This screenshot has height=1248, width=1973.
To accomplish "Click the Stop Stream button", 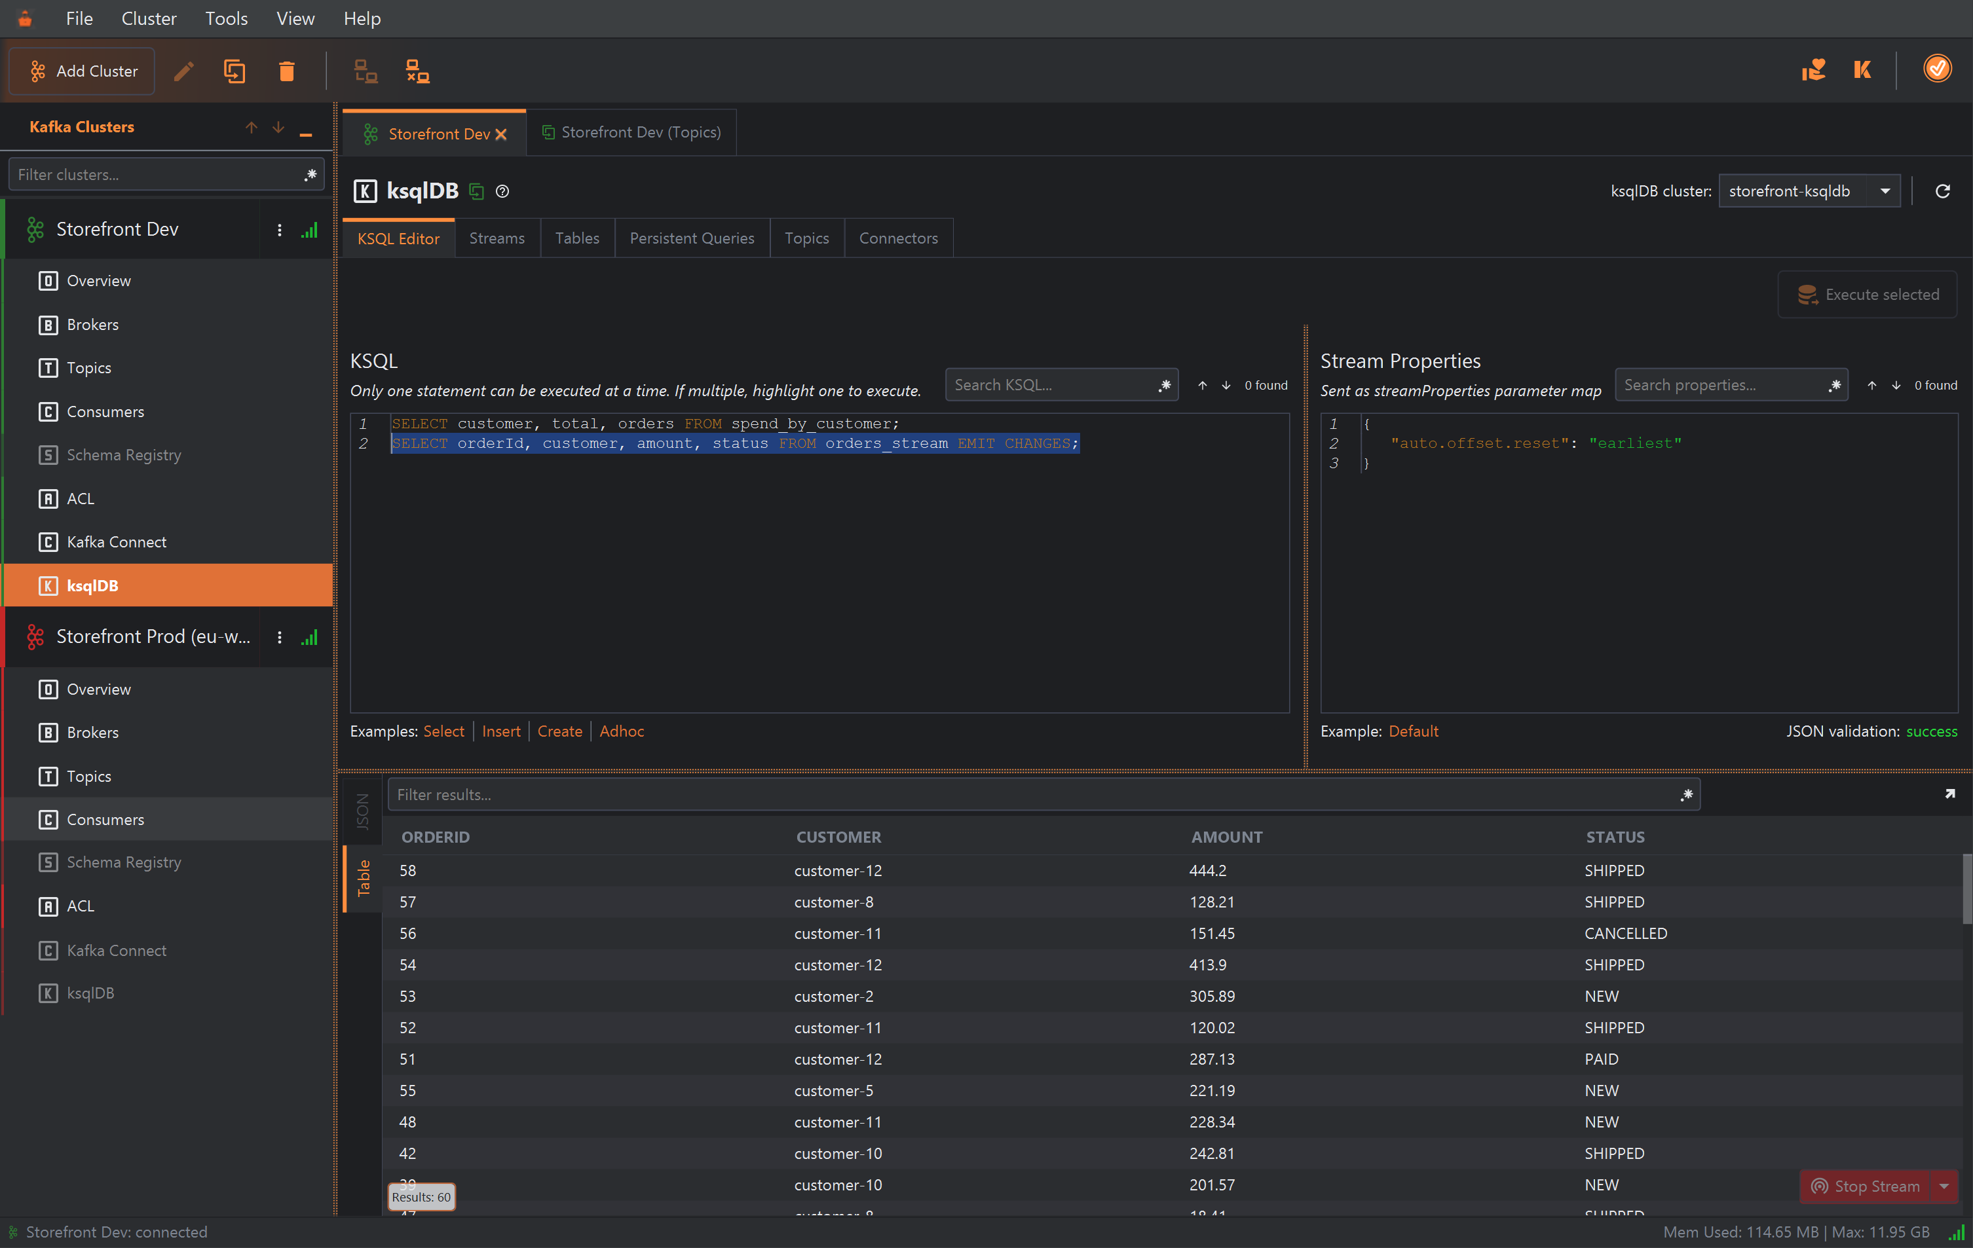I will point(1866,1186).
